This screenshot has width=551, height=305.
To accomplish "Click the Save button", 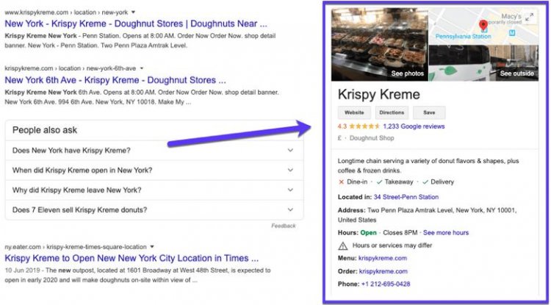I will pos(429,112).
